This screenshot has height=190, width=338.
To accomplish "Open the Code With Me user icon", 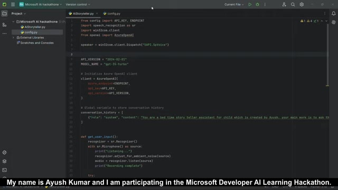I will [284, 4].
